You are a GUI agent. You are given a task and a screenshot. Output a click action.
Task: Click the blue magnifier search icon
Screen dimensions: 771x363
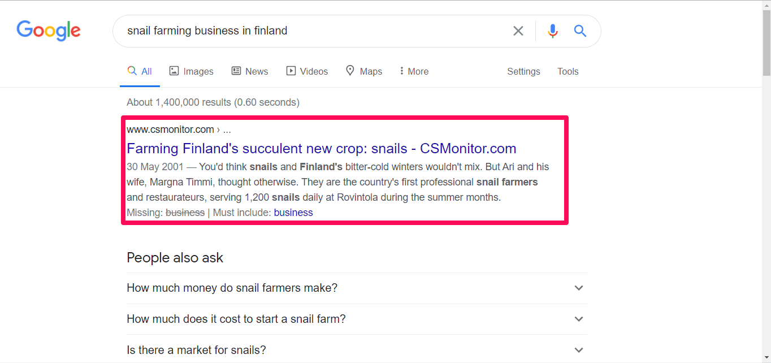coord(580,31)
